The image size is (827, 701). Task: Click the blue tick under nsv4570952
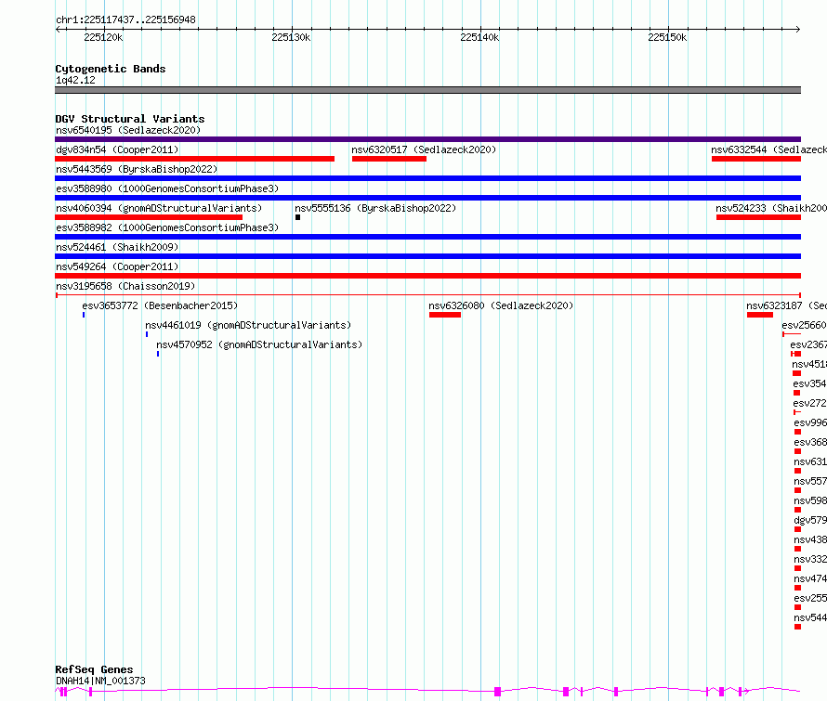coord(158,354)
